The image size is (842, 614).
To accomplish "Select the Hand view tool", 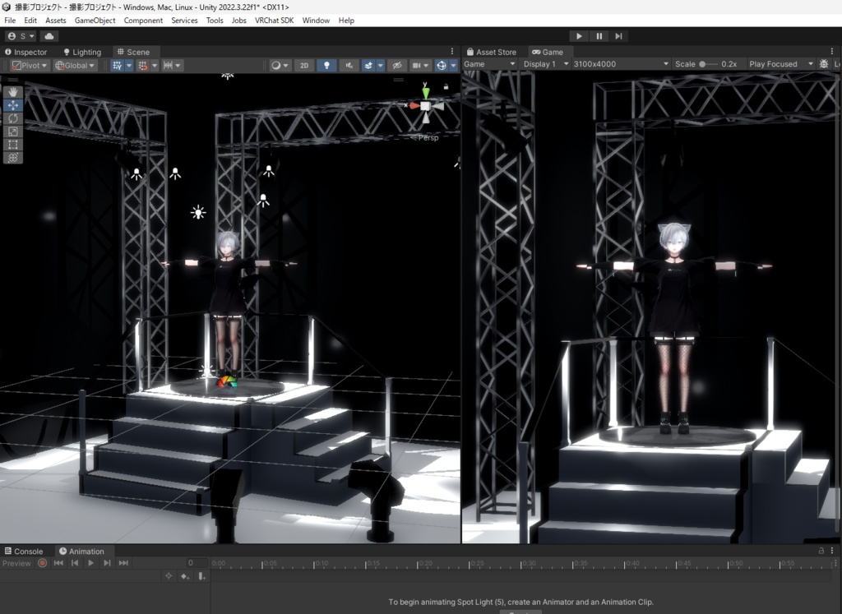I will coord(13,92).
